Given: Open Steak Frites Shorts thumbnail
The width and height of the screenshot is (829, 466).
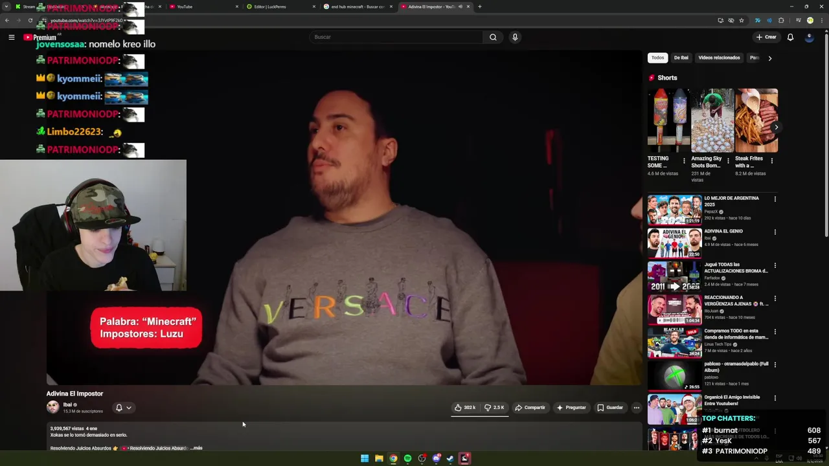Looking at the screenshot, I should tap(756, 120).
